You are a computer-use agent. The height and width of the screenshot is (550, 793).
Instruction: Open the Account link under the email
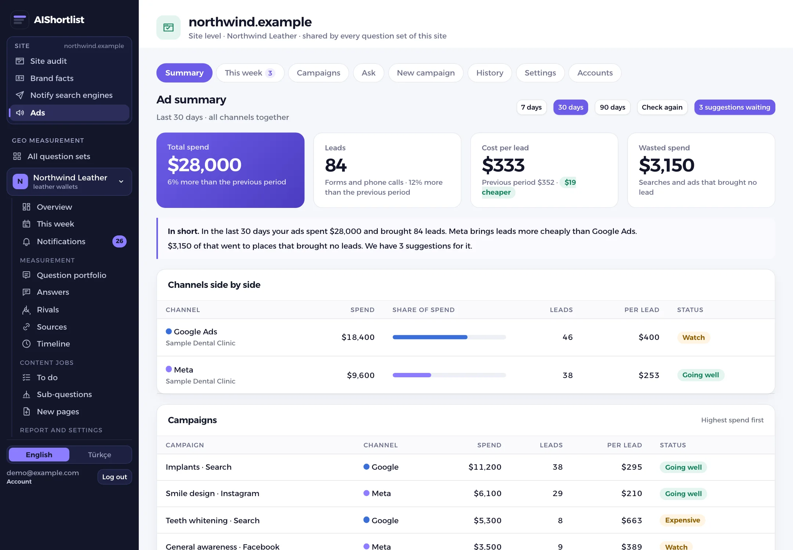click(19, 481)
